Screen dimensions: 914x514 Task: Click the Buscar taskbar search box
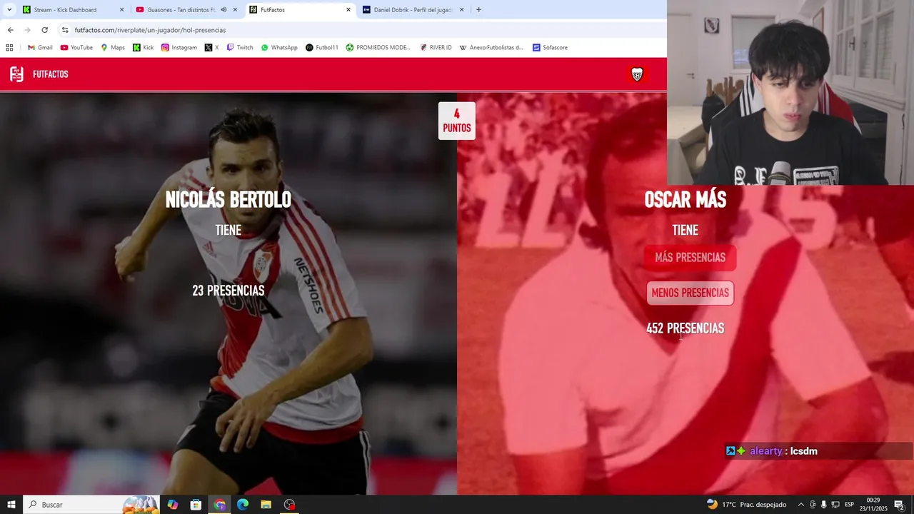click(91, 505)
